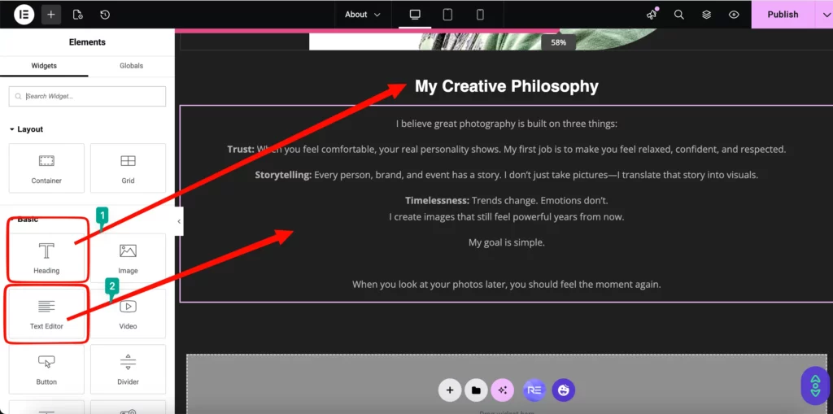This screenshot has height=414, width=833.
Task: Switch to desktop device preview
Action: (x=415, y=15)
